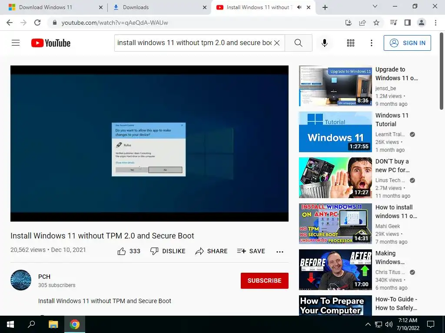Open 'Windows 11 Tutorial' video title
The height and width of the screenshot is (333, 445).
click(392, 120)
